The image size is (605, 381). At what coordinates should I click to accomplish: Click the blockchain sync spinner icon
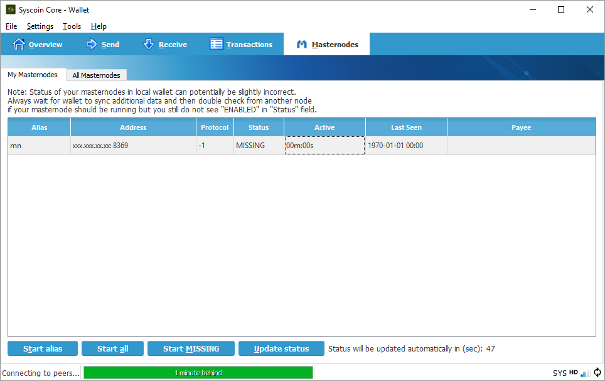[x=597, y=372]
